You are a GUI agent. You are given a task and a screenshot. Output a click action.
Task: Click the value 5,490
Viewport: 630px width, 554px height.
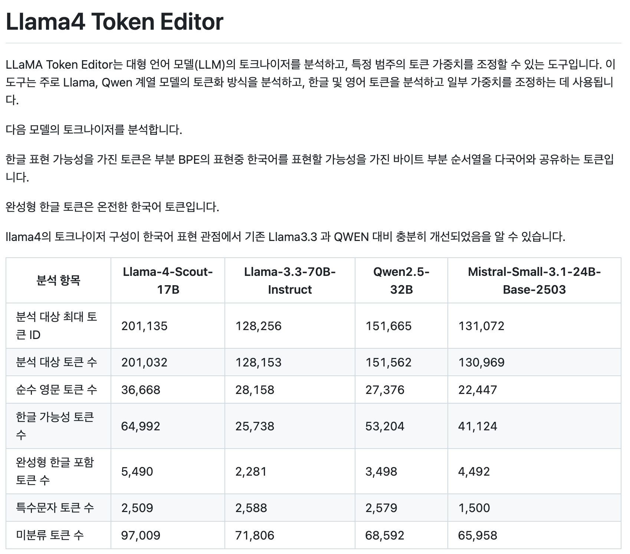coord(137,472)
